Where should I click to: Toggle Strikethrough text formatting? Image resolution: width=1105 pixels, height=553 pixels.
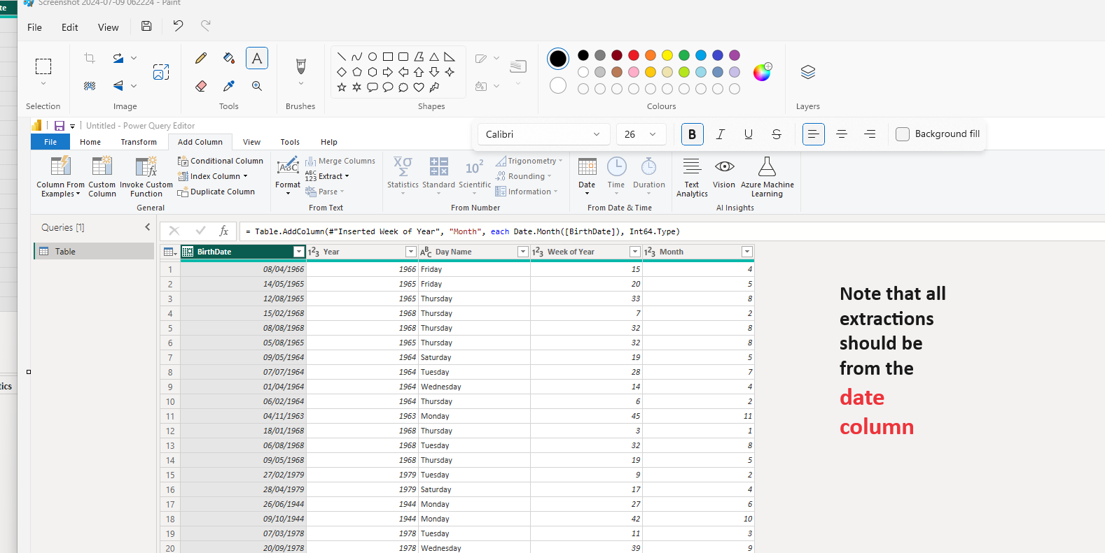[777, 134]
